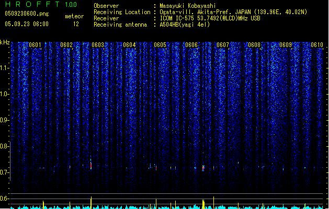
Task: Click the bright meteor echo cluster near 0606
Action: [203, 168]
